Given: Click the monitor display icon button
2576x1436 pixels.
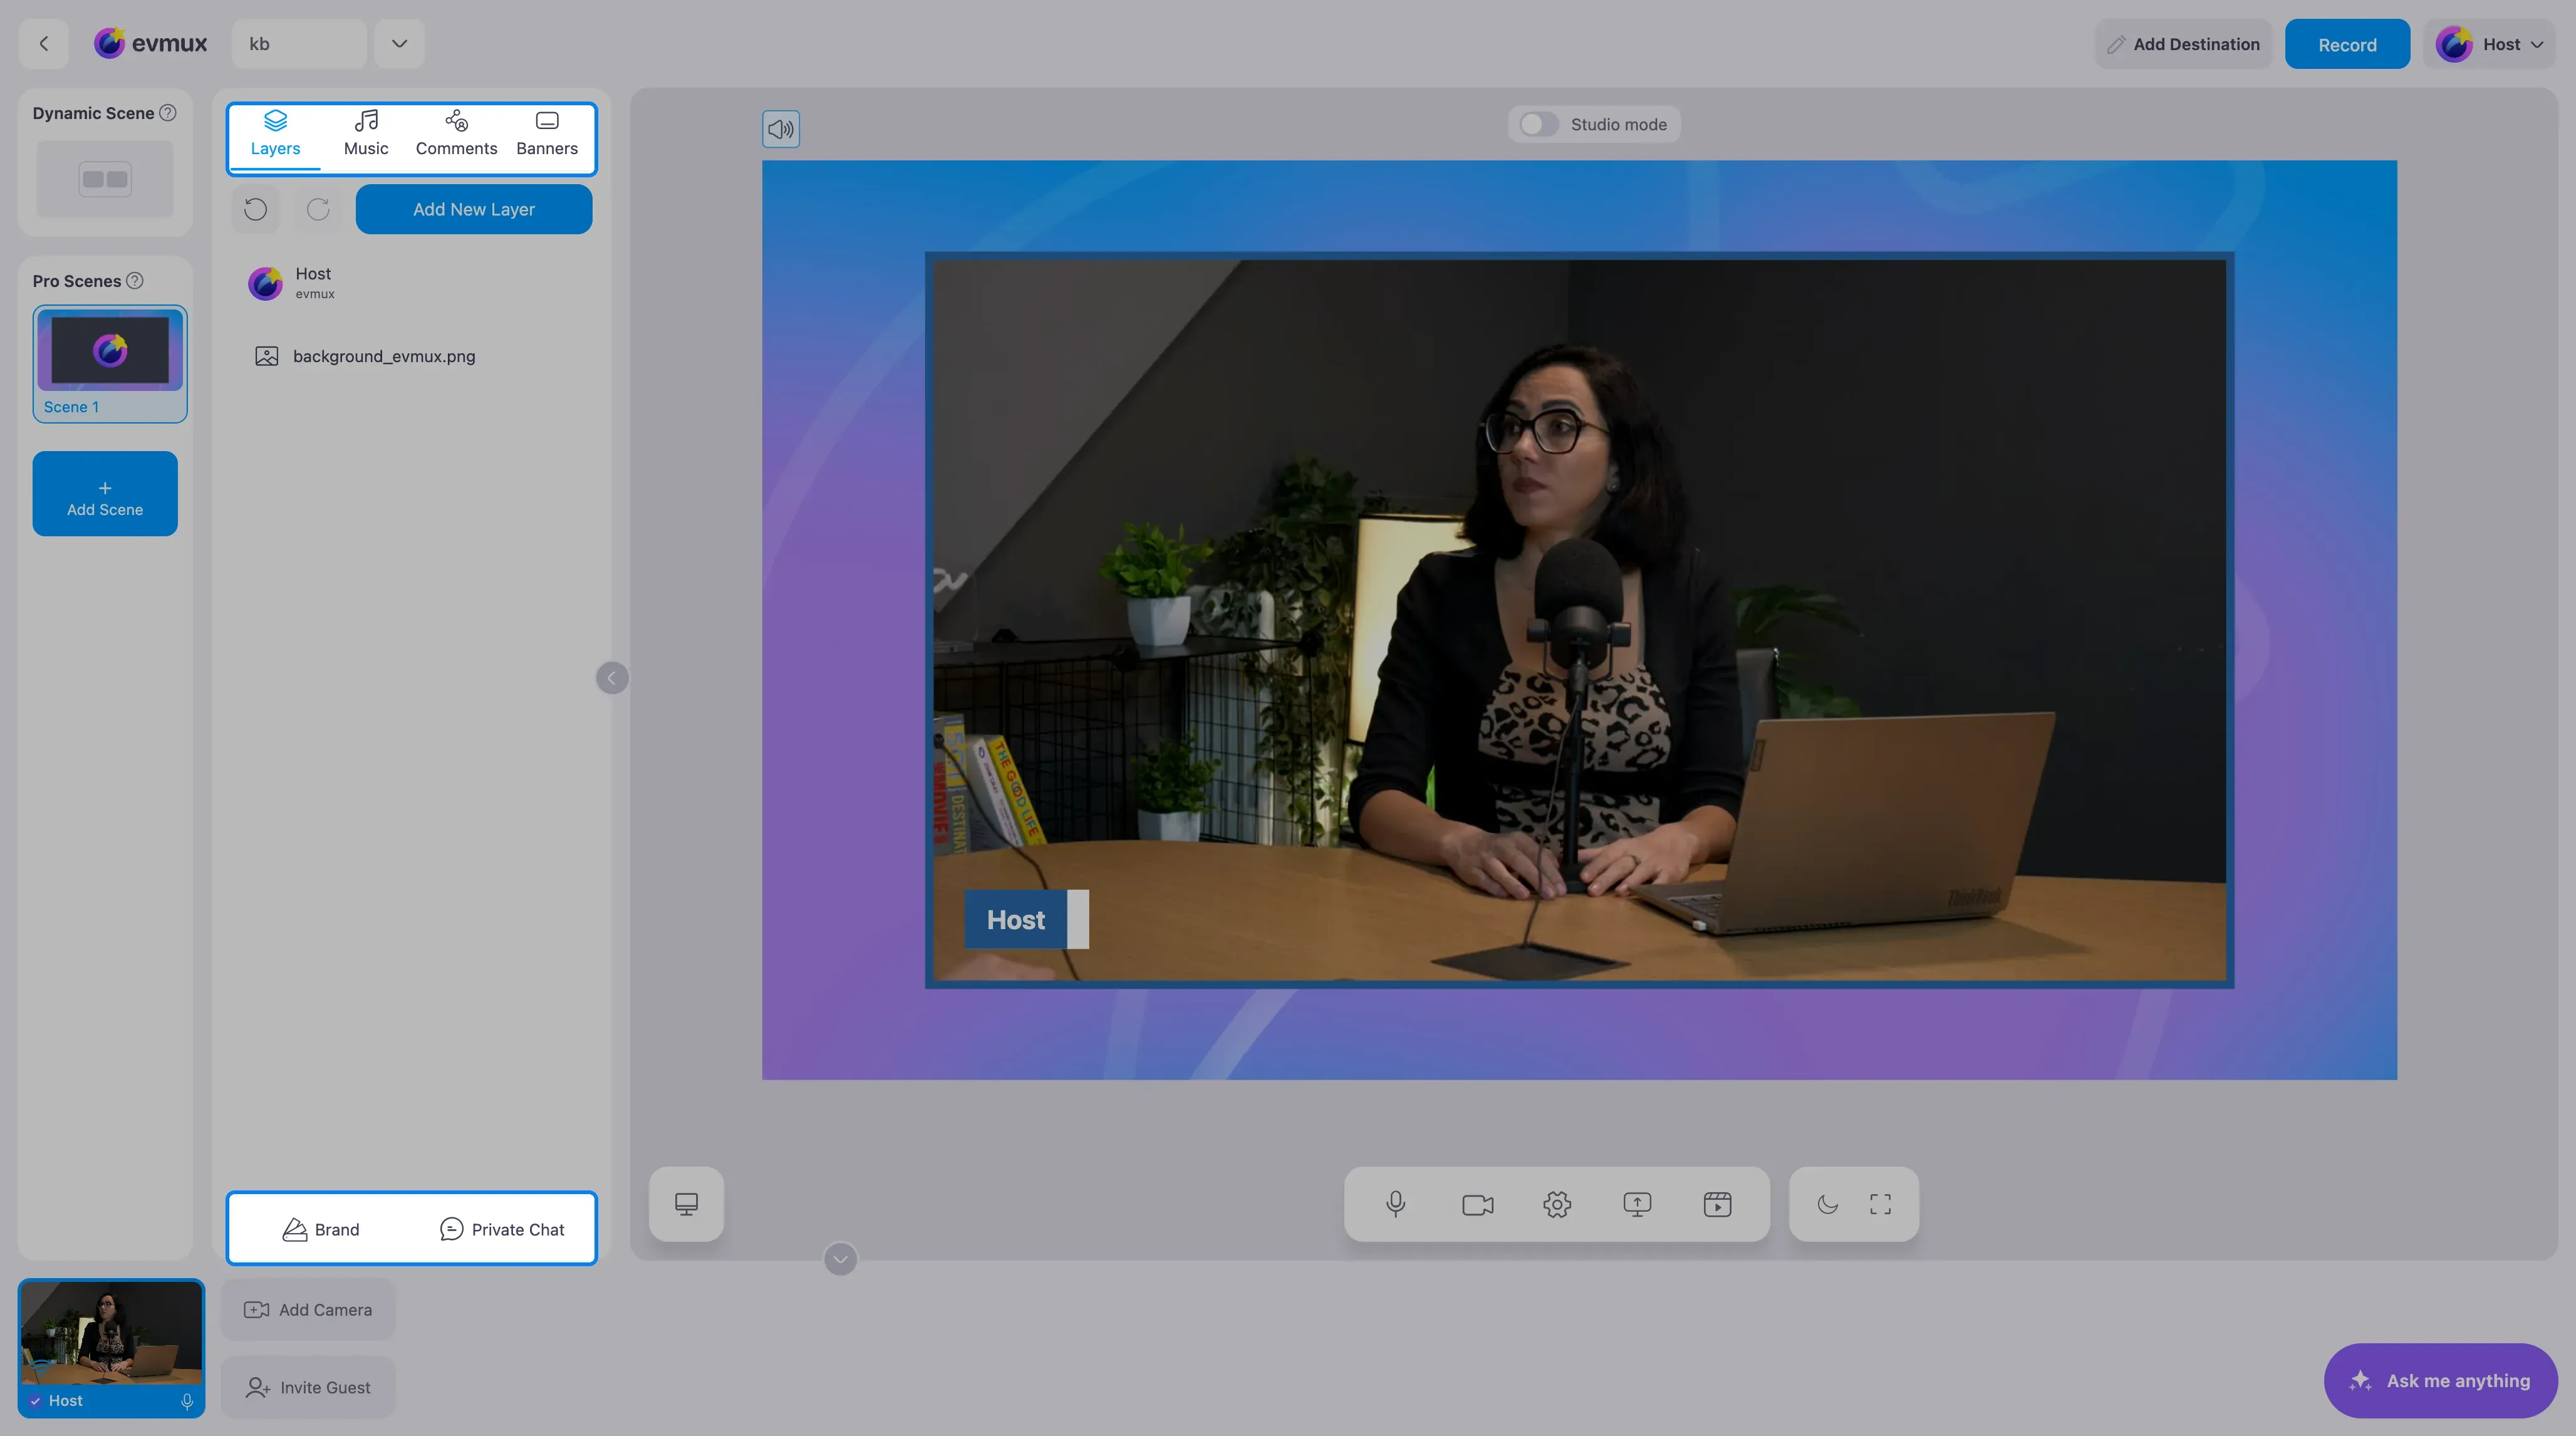Looking at the screenshot, I should pyautogui.click(x=686, y=1204).
